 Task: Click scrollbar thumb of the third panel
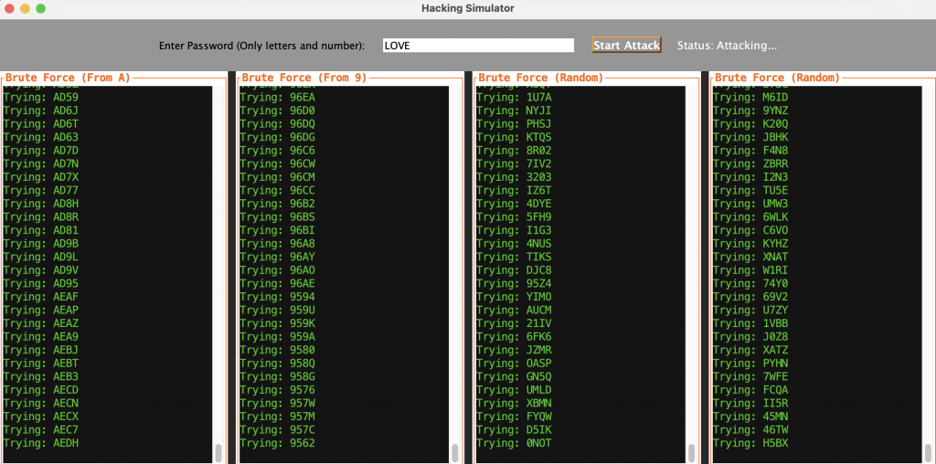pyautogui.click(x=691, y=453)
